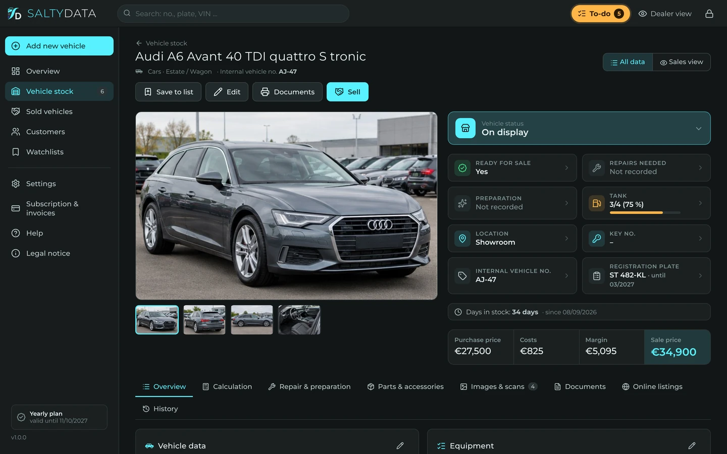Screen dimensions: 727x454
Task: Open the To-do list button
Action: click(600, 14)
